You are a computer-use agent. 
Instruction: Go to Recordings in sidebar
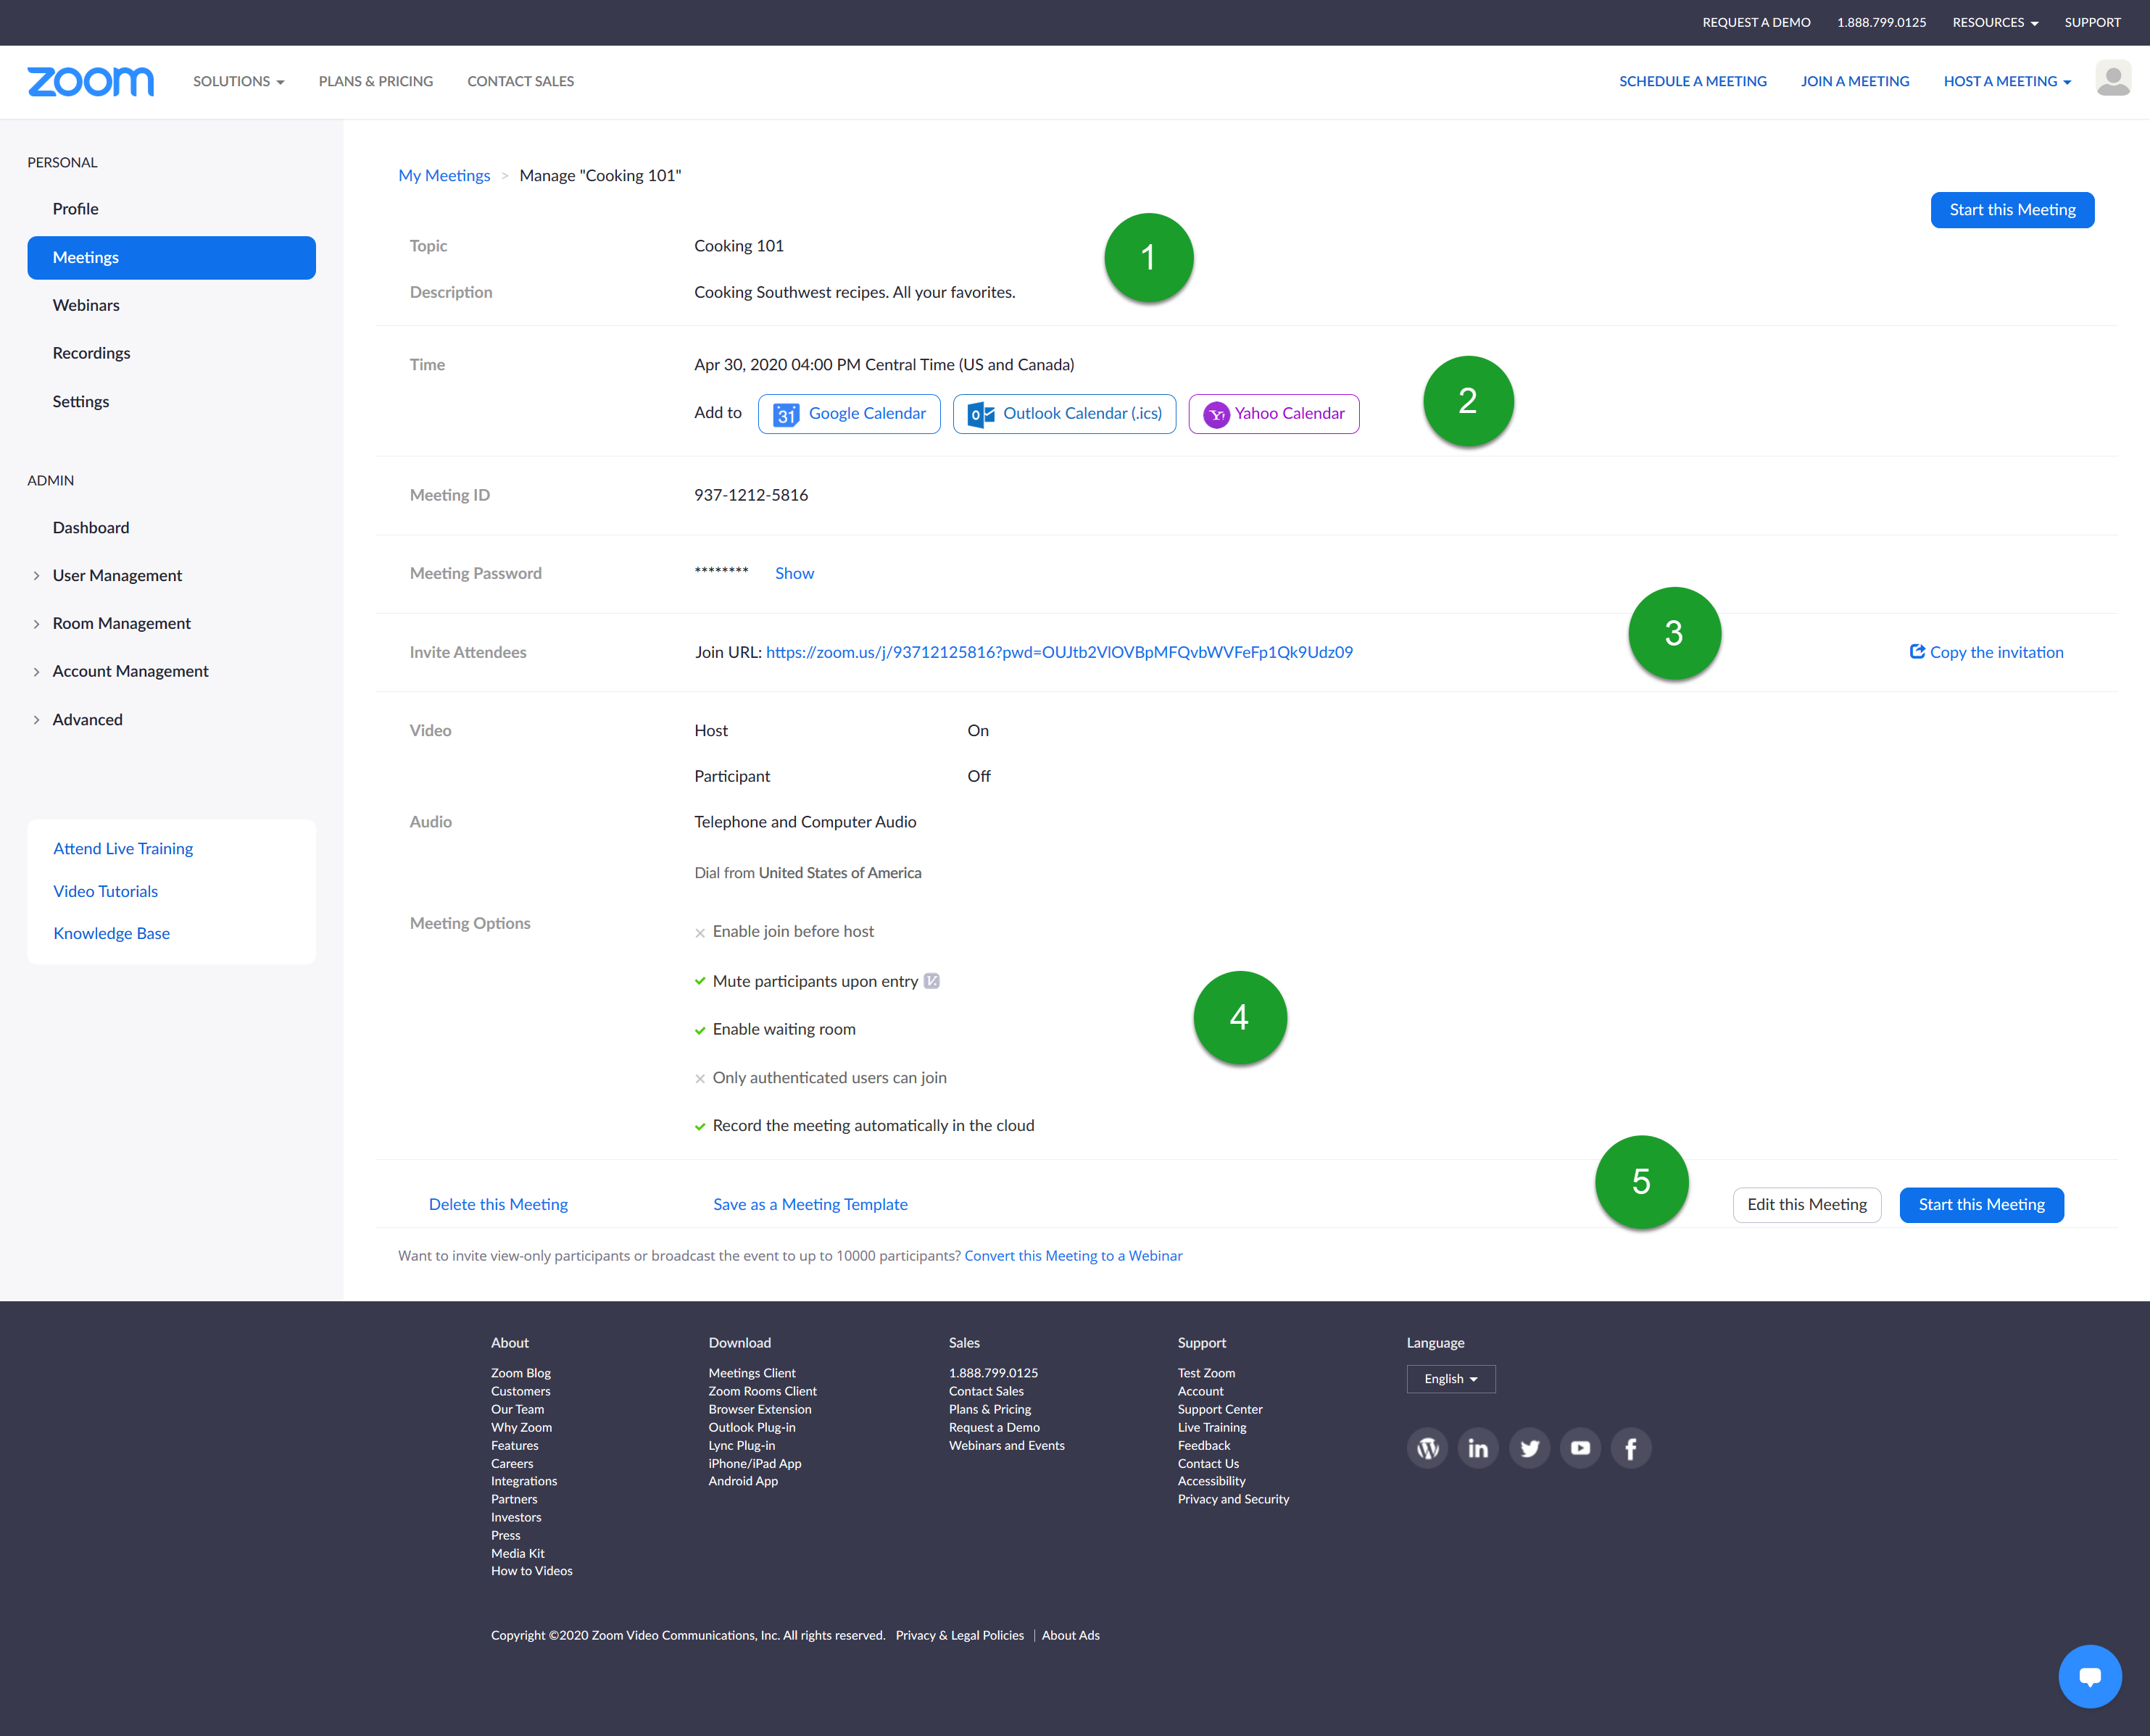pos(91,353)
